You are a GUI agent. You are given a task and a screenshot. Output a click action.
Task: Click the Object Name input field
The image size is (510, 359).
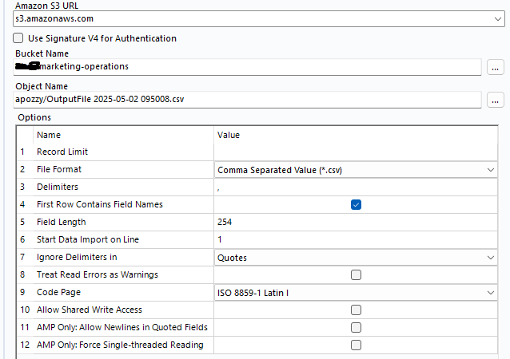point(247,100)
